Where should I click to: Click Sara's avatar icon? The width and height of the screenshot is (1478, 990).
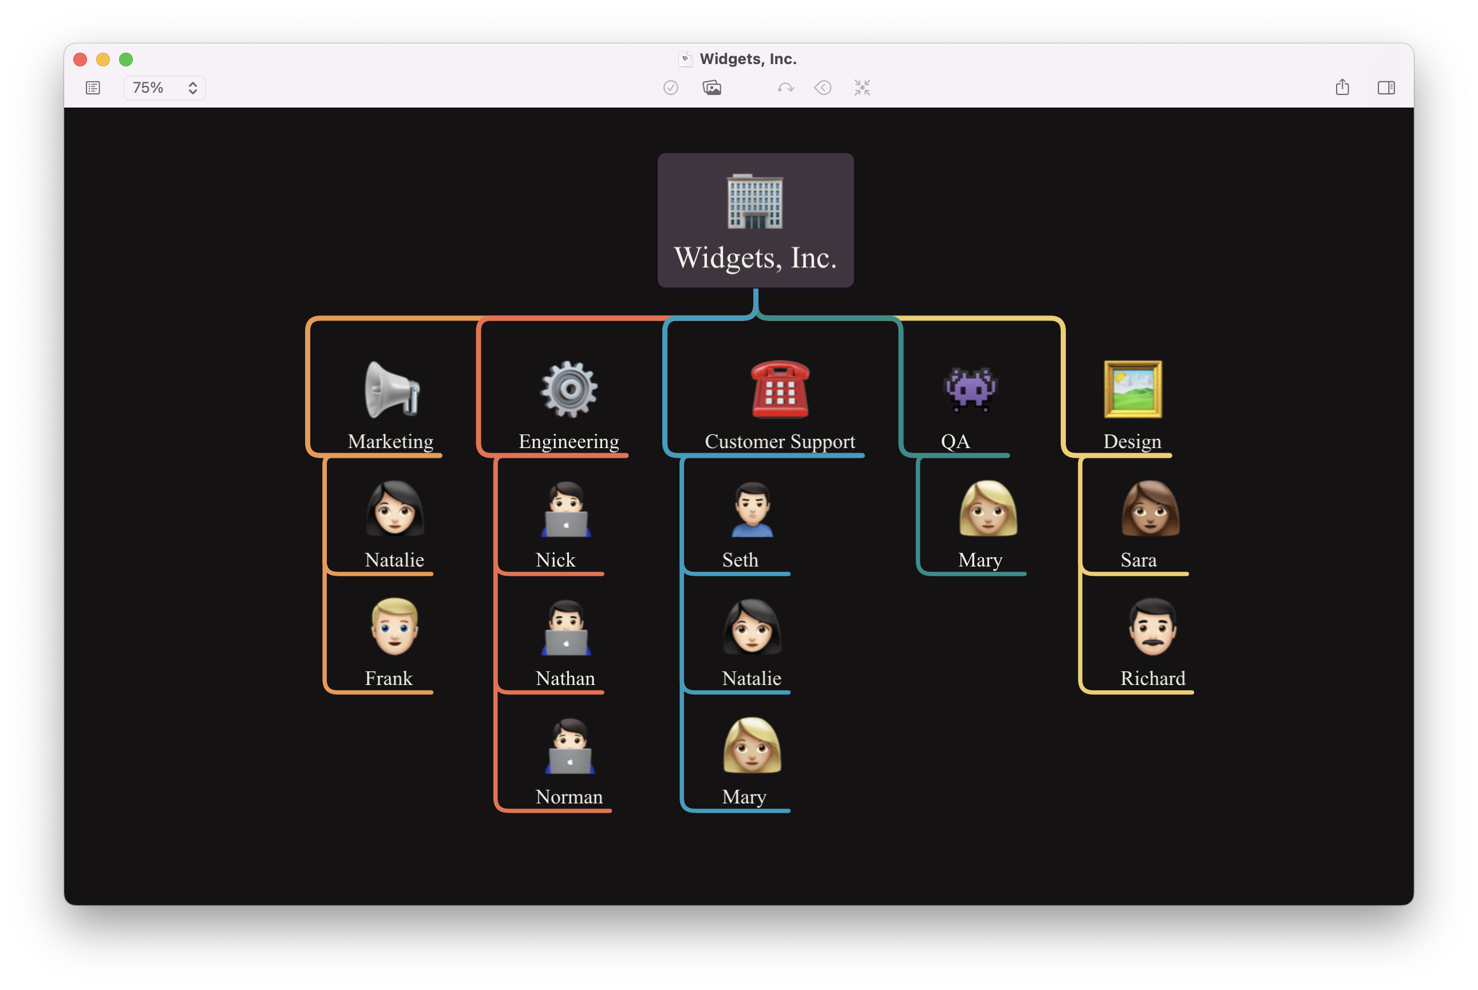[x=1150, y=508]
